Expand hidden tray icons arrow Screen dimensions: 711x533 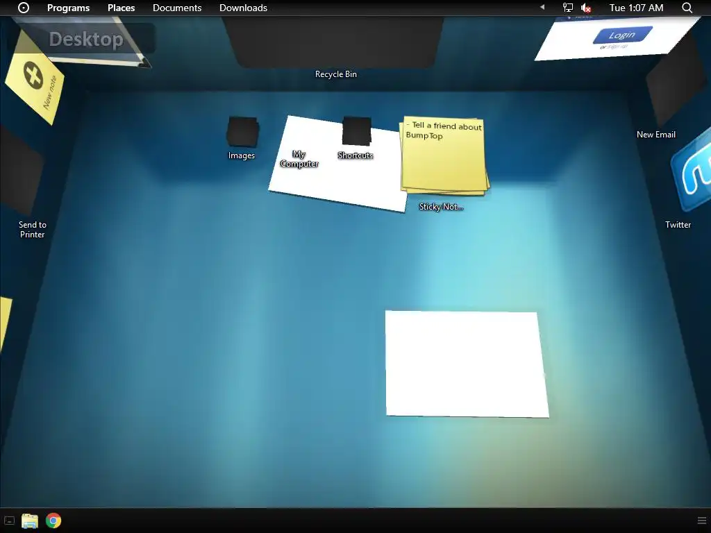pyautogui.click(x=542, y=7)
